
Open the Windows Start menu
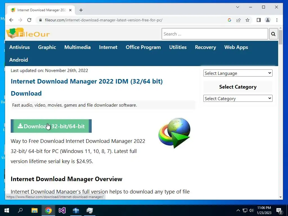pos(7,210)
